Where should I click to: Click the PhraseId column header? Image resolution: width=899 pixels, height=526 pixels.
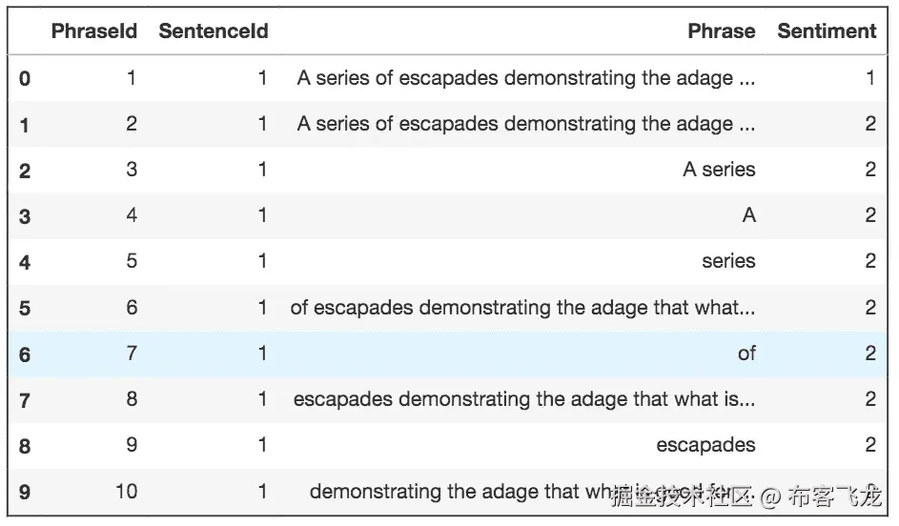pos(94,31)
